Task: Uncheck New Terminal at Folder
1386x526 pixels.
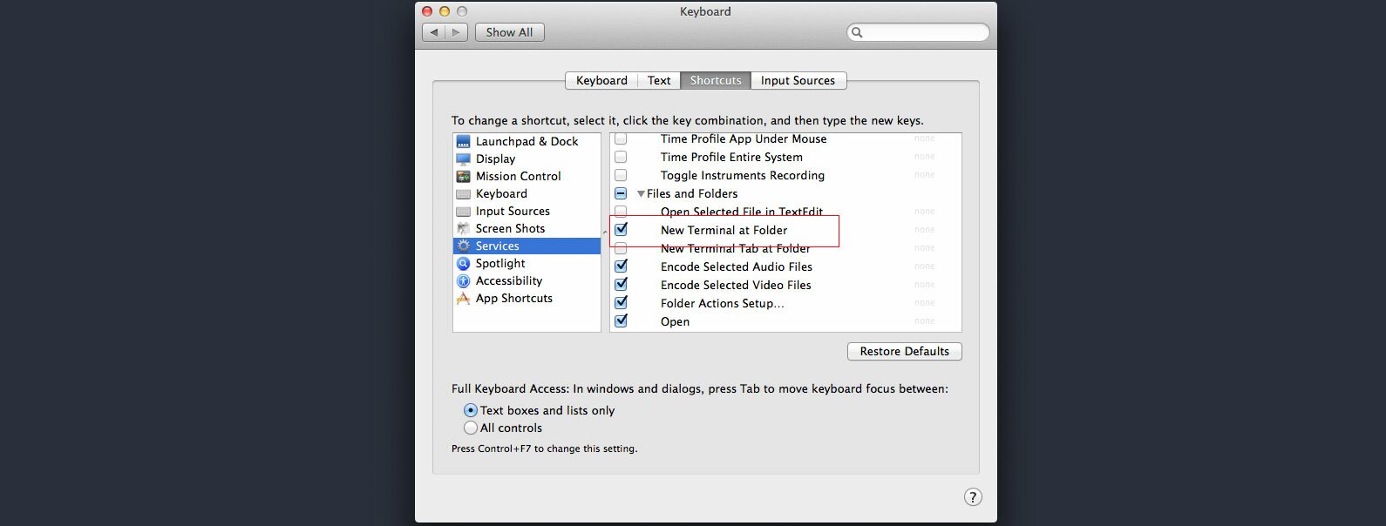Action: [x=621, y=230]
